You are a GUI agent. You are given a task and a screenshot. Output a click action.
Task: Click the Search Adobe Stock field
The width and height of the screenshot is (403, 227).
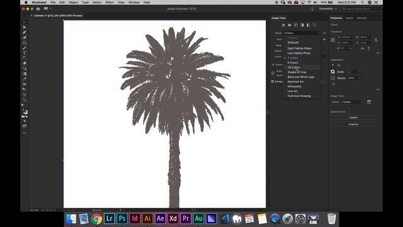[x=361, y=9]
